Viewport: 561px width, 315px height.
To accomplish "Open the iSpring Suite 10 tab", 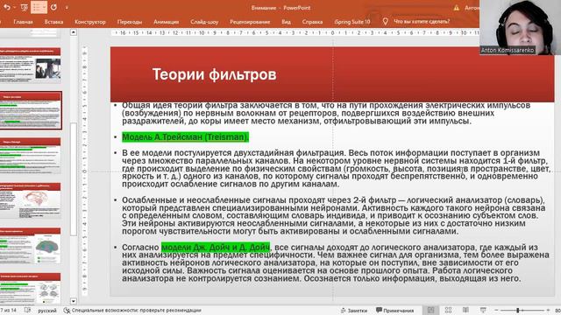I will (x=352, y=22).
